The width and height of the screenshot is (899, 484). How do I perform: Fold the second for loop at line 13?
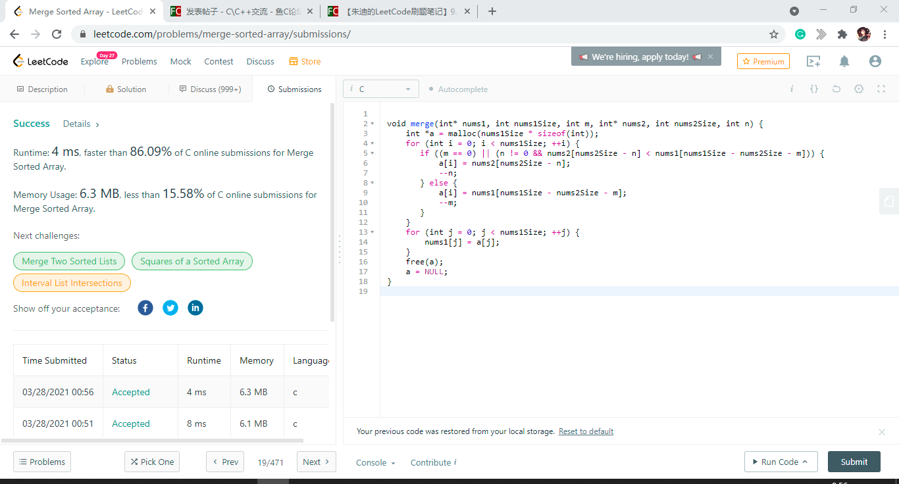[372, 232]
